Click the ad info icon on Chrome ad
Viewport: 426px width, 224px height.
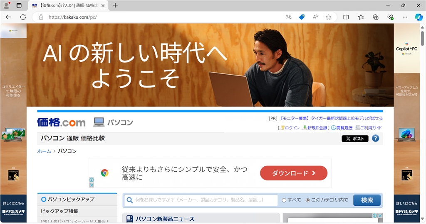click(92, 180)
